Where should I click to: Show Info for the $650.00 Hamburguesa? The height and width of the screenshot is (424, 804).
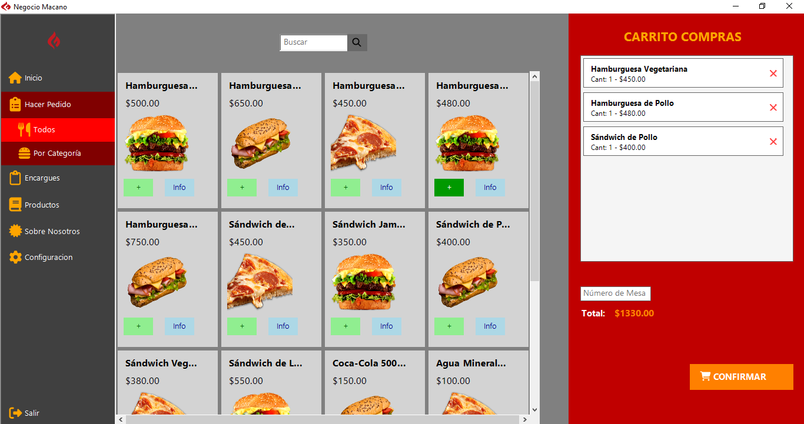(x=283, y=188)
